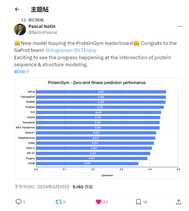Click the post timestamp May 10, 2024
Viewport: 189px width, 211px height.
coord(42,187)
